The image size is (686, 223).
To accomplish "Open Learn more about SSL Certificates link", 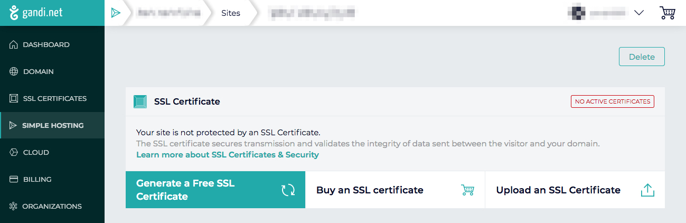I will tap(228, 155).
